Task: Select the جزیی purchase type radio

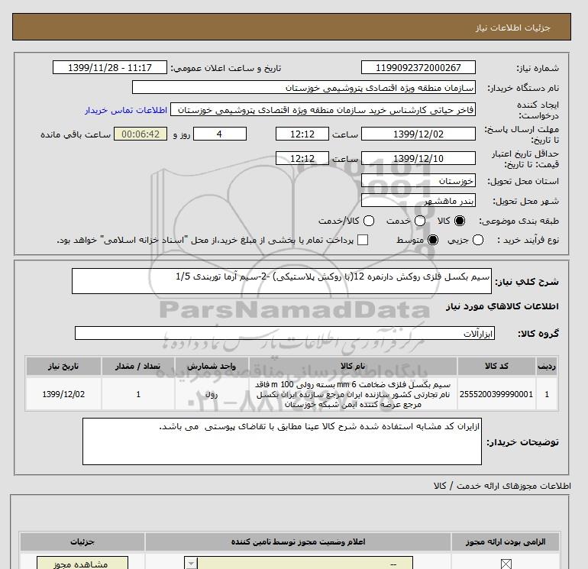Action: [478, 240]
